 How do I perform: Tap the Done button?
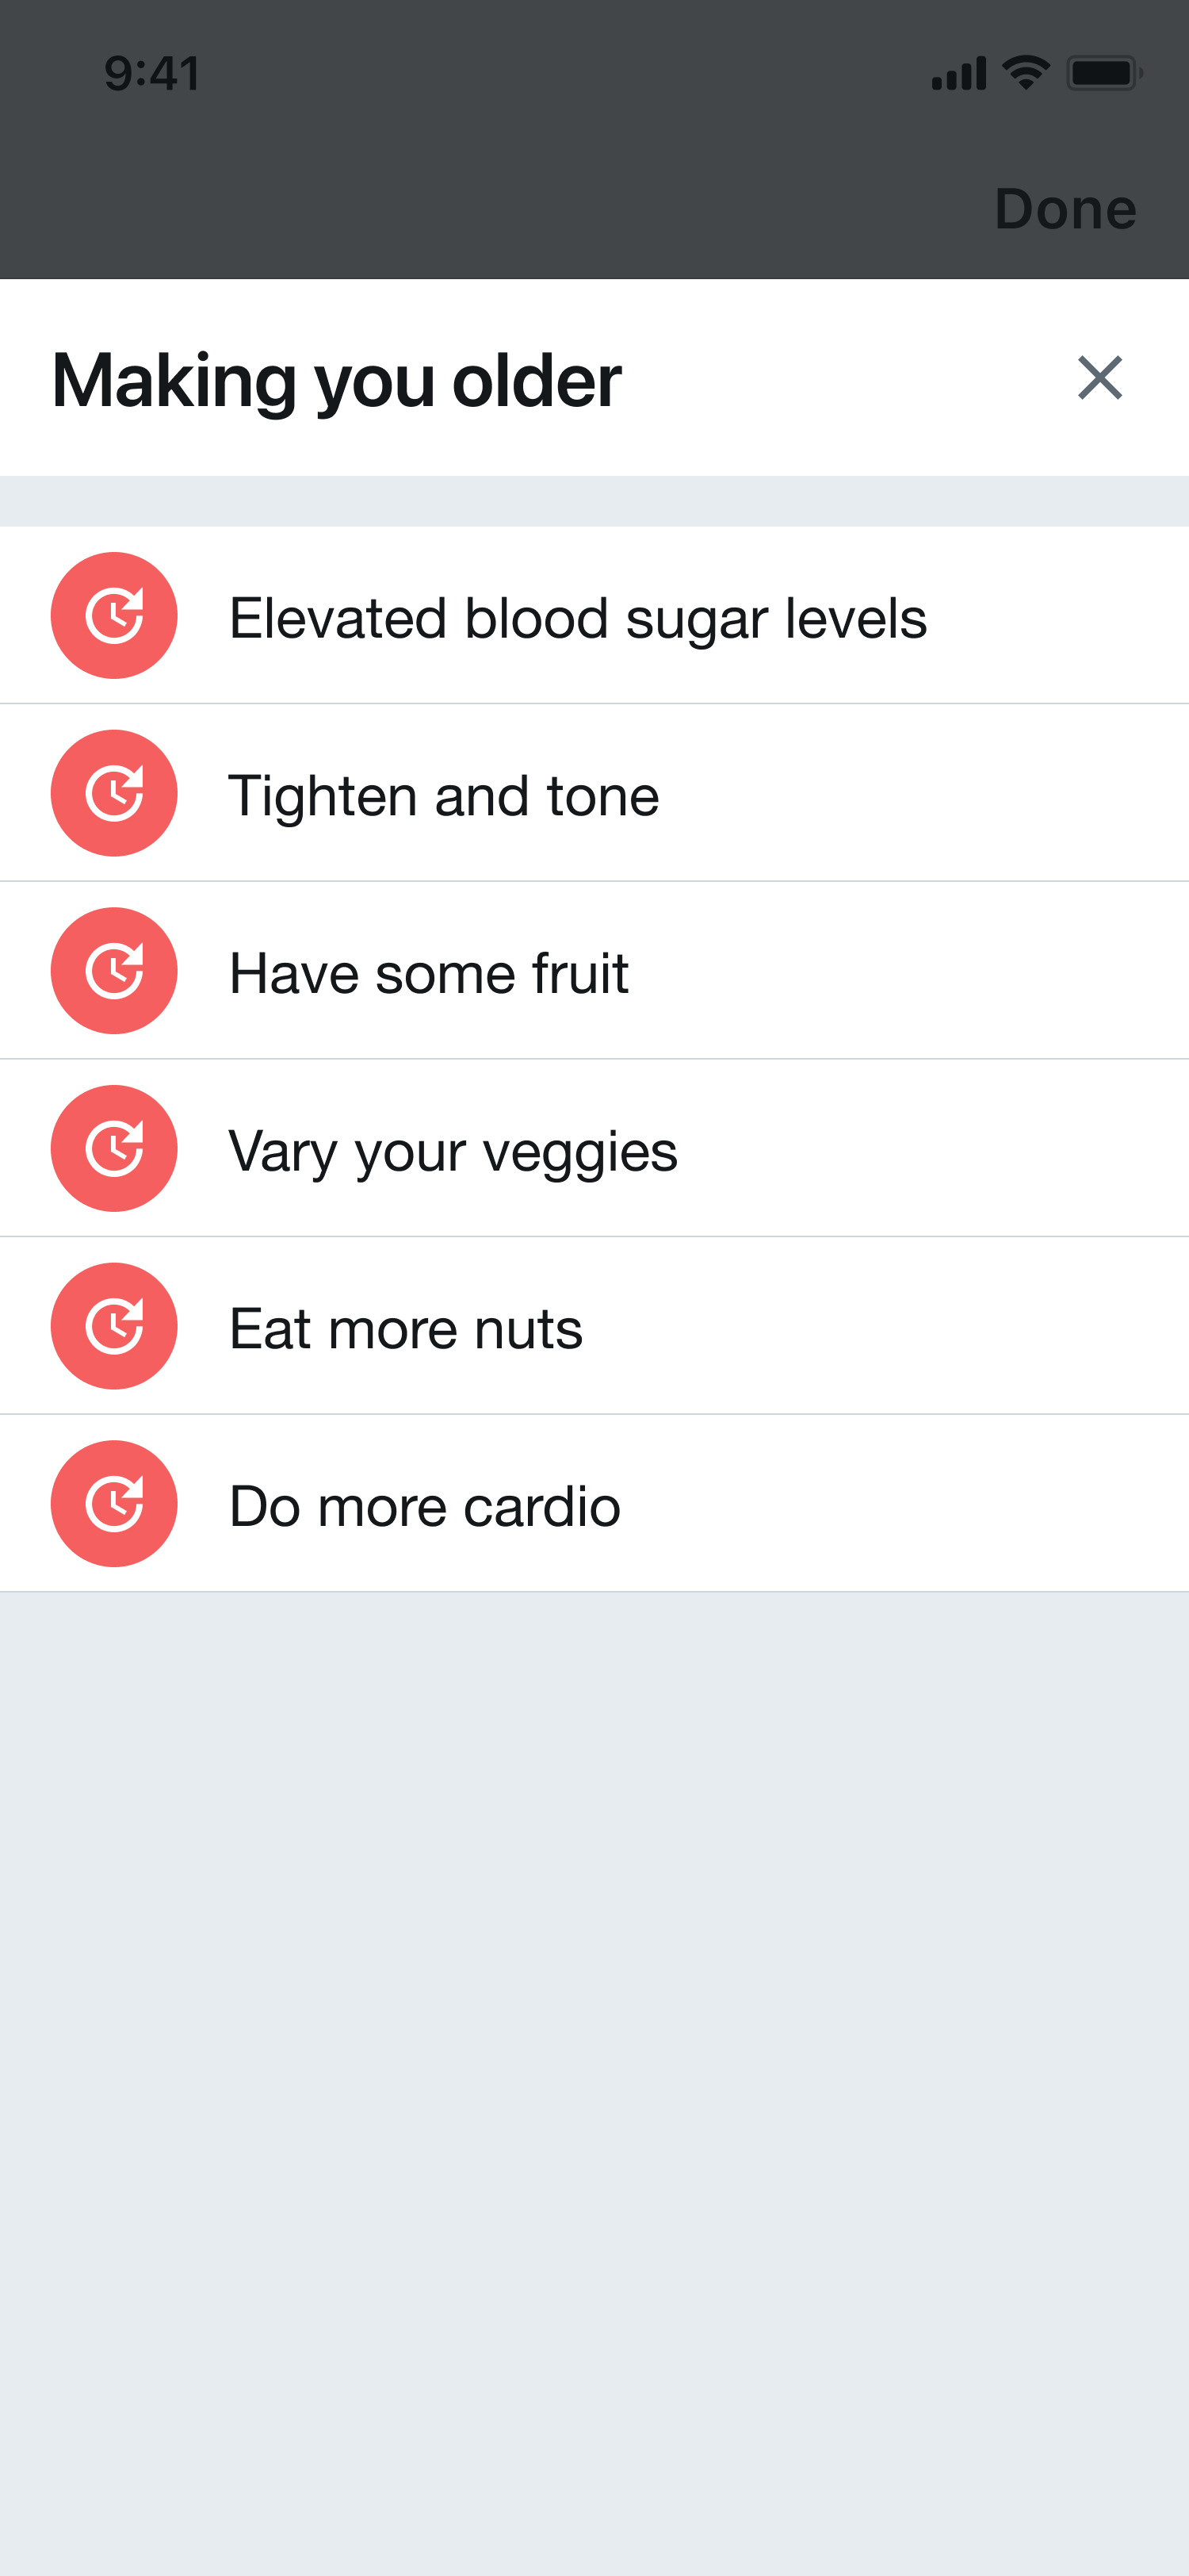coord(1065,209)
